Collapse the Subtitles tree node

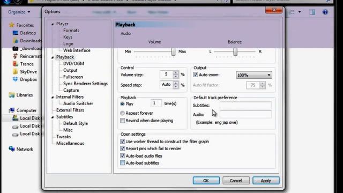click(53, 117)
